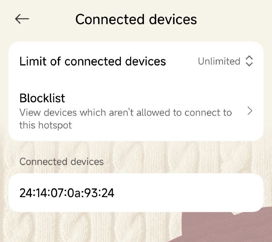Click the right chevron in Blocklist row
This screenshot has height=242, width=272.
click(250, 111)
